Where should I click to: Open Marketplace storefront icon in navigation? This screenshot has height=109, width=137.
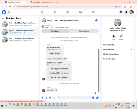81,12
